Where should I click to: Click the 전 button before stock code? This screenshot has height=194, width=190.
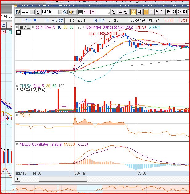(38, 12)
